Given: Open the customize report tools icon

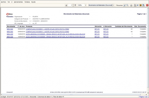Looking at the screenshot, I should 125,5.
